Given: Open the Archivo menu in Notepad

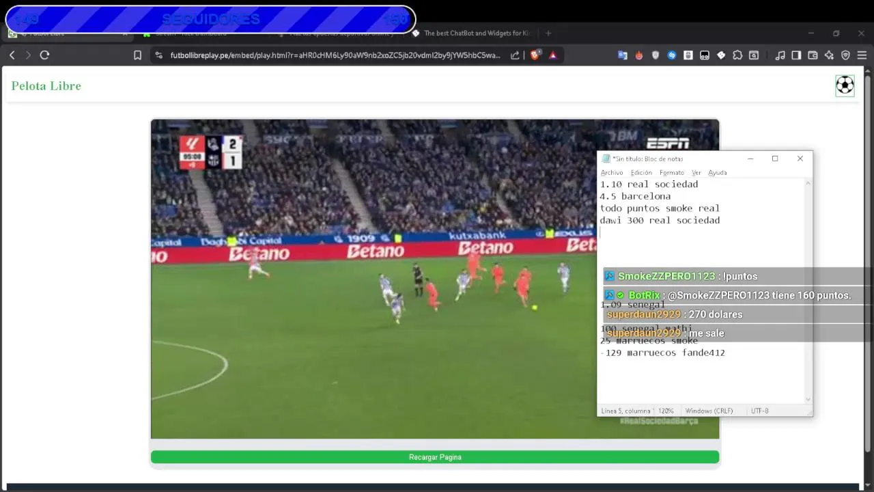Looking at the screenshot, I should [612, 173].
